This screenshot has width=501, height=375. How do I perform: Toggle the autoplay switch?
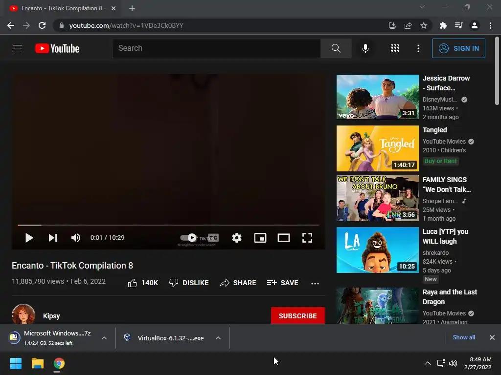[188, 238]
